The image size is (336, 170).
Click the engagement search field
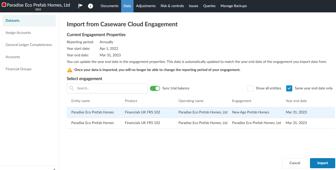(107, 88)
